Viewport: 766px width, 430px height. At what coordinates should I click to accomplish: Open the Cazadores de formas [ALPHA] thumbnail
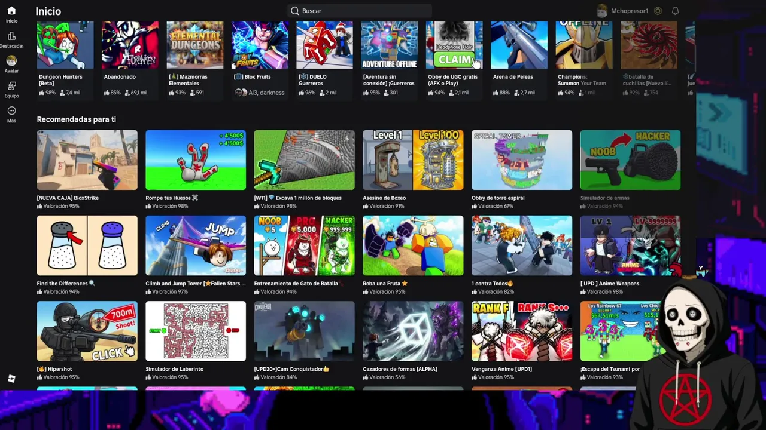click(x=413, y=331)
